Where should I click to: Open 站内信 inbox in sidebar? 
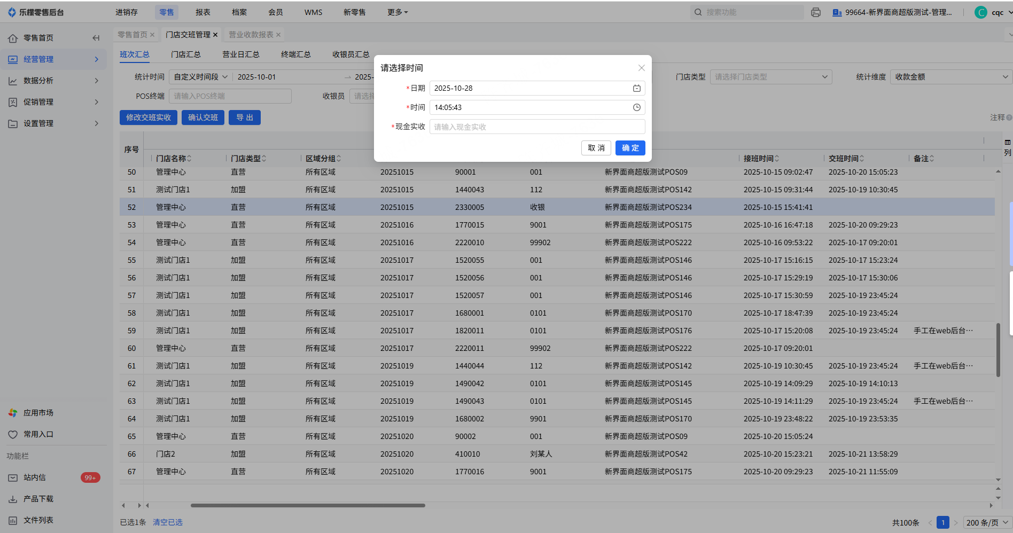pos(35,477)
